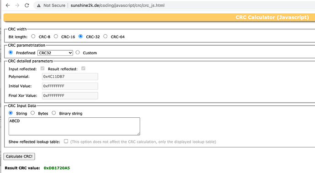Click the text area resize handle
Viewport: 315px width, 173px height.
[138, 134]
